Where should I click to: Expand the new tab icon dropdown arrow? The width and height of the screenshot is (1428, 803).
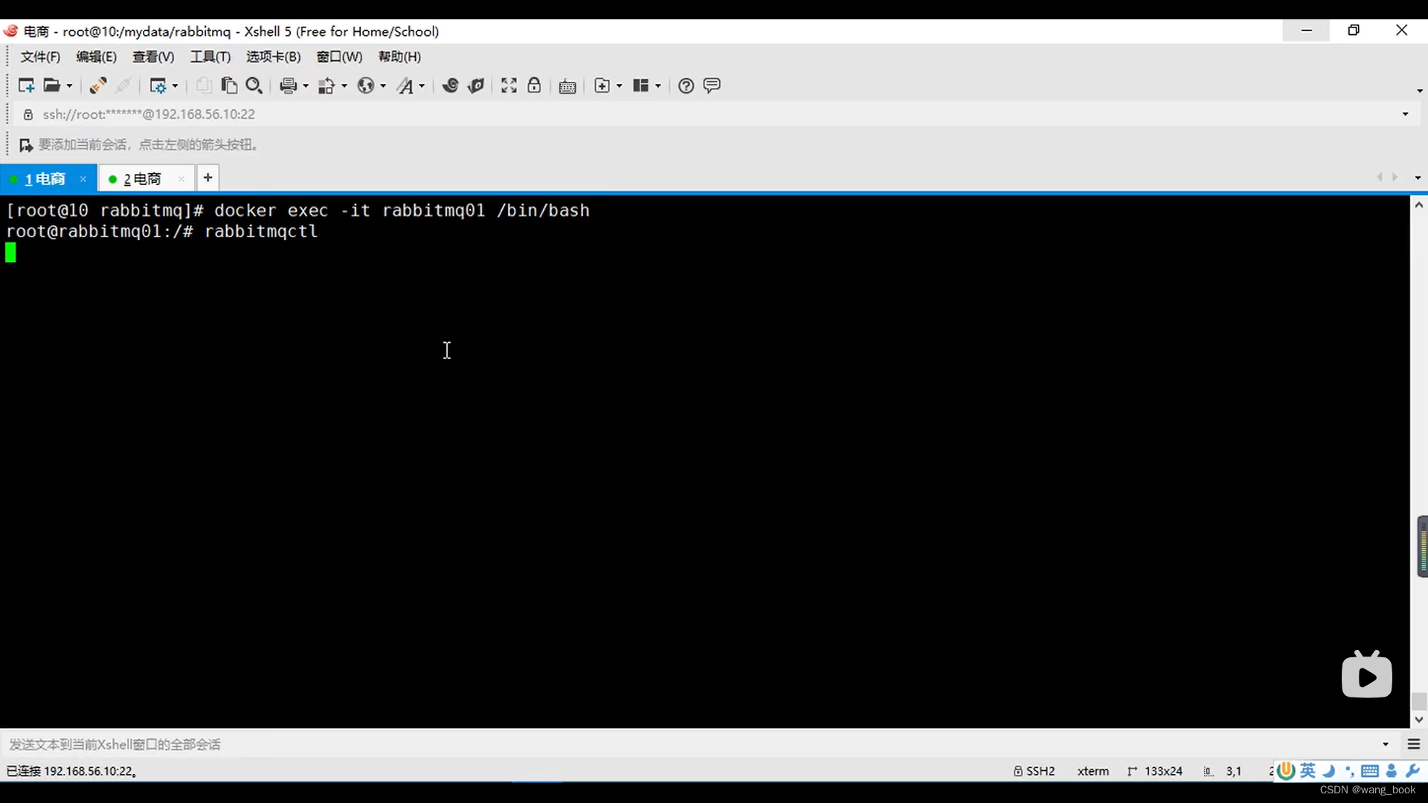coord(620,86)
